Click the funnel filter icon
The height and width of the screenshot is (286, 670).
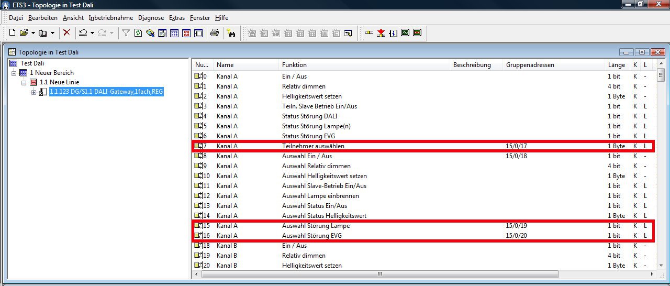coord(126,33)
